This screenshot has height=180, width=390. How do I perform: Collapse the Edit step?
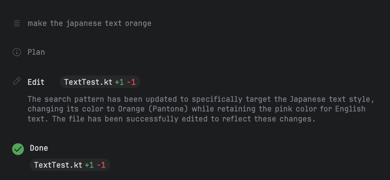36,82
